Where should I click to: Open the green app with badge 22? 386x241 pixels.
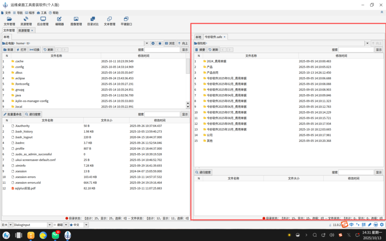[56, 235]
